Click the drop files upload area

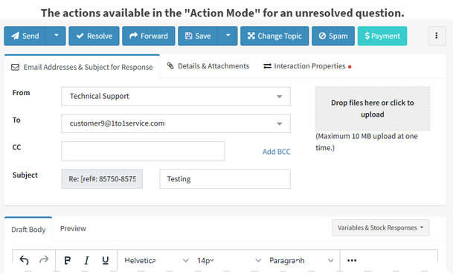[373, 109]
